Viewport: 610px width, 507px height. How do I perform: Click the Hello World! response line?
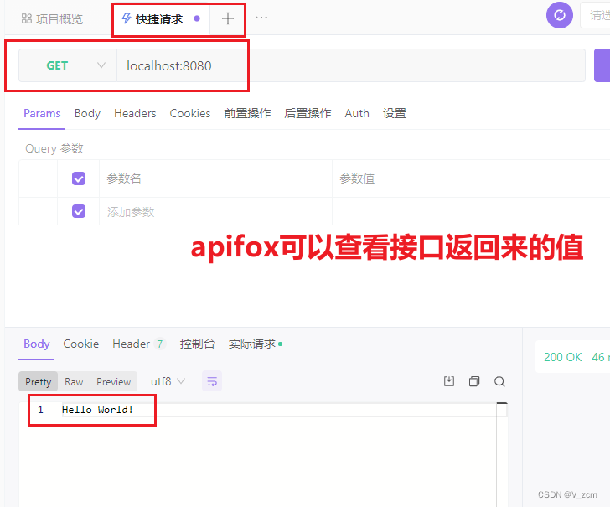click(x=98, y=410)
